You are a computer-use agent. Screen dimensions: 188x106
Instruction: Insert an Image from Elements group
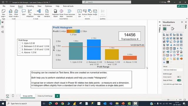[95, 12]
